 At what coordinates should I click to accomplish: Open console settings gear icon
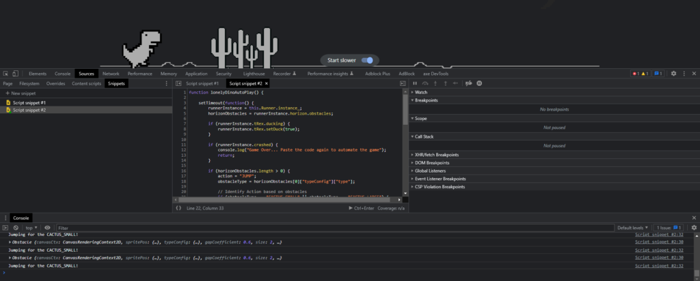coord(695,228)
